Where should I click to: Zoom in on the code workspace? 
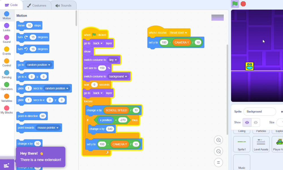tap(218, 140)
